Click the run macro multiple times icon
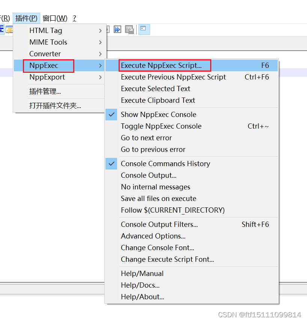The width and height of the screenshot is (307, 321). coord(117,30)
